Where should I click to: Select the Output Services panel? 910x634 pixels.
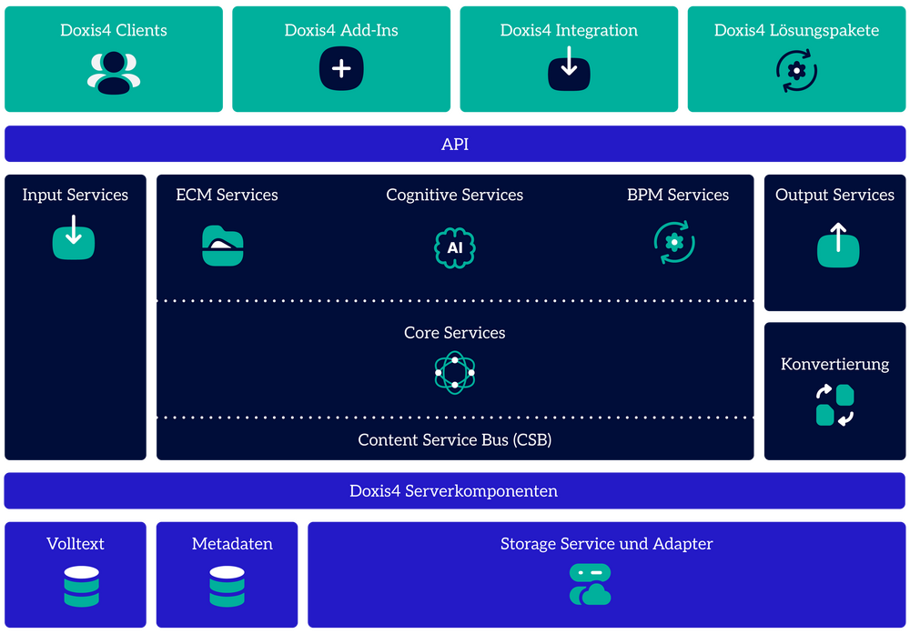click(x=834, y=194)
